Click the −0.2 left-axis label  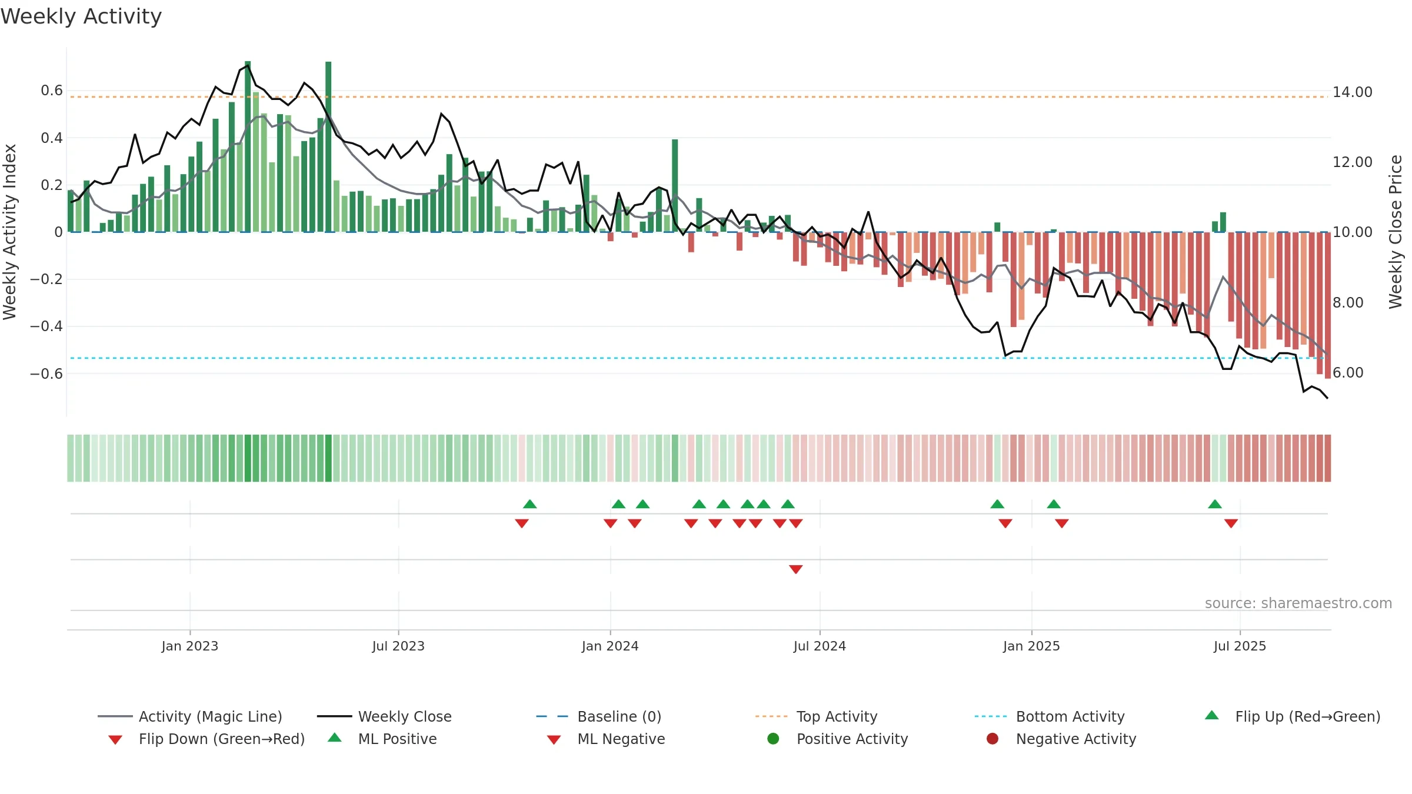(x=46, y=279)
